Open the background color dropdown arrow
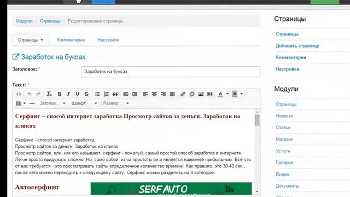The width and height of the screenshot is (350, 197). click(242, 94)
